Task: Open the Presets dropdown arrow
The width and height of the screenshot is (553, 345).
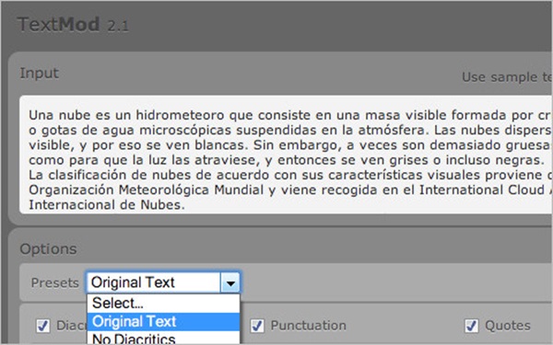Action: (230, 282)
